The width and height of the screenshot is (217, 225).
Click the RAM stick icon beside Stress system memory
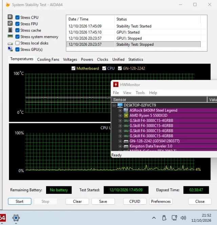pyautogui.click(x=10, y=36)
